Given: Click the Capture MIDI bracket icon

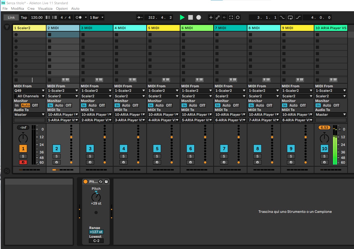Looking at the screenshot, I should pos(231,17).
